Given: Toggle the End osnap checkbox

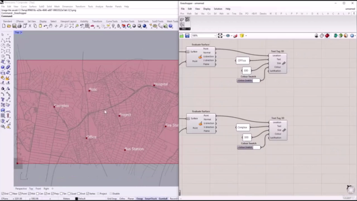Looking at the screenshot, I should (3, 194).
